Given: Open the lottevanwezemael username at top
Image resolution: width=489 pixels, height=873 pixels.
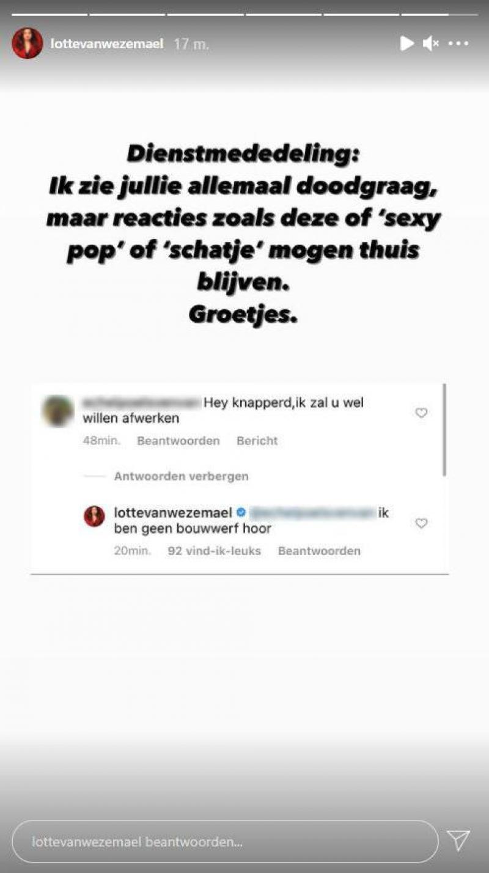Looking at the screenshot, I should pos(107,44).
